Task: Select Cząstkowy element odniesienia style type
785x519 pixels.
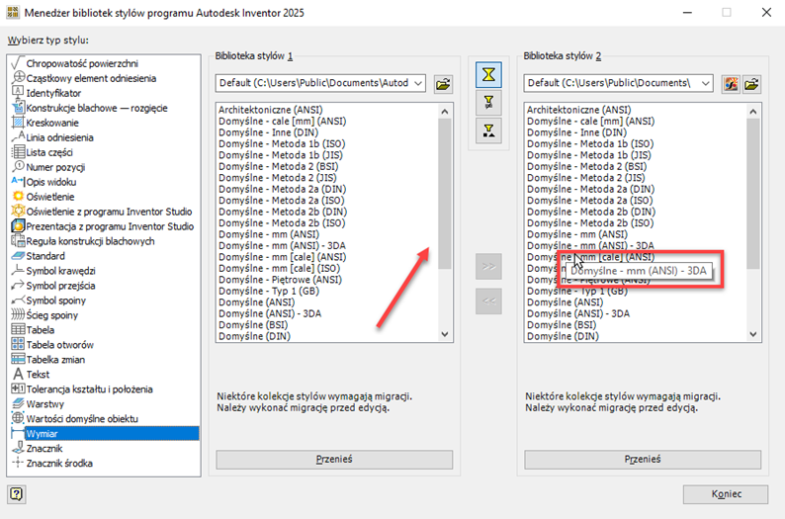Action: pos(91,78)
